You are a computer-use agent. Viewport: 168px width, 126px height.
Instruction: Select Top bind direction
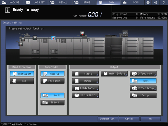[x=22, y=81]
